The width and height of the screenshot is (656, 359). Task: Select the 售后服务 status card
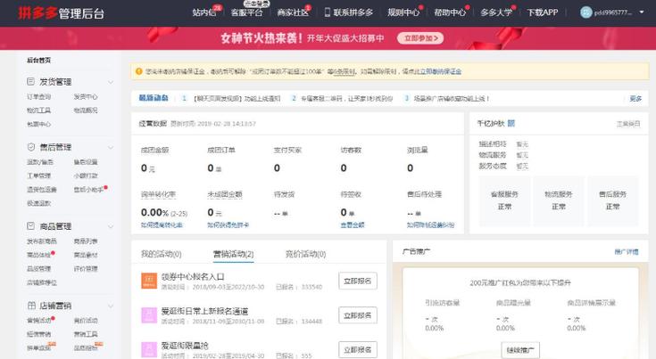coord(612,200)
